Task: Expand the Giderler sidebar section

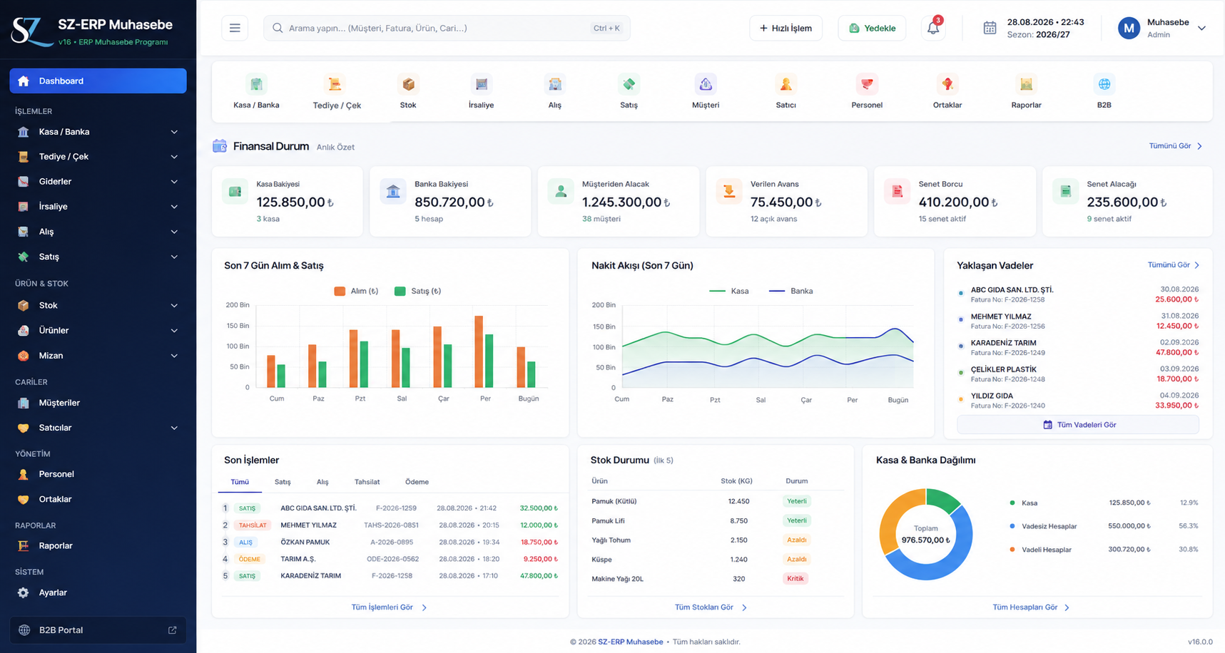Action: coord(98,182)
